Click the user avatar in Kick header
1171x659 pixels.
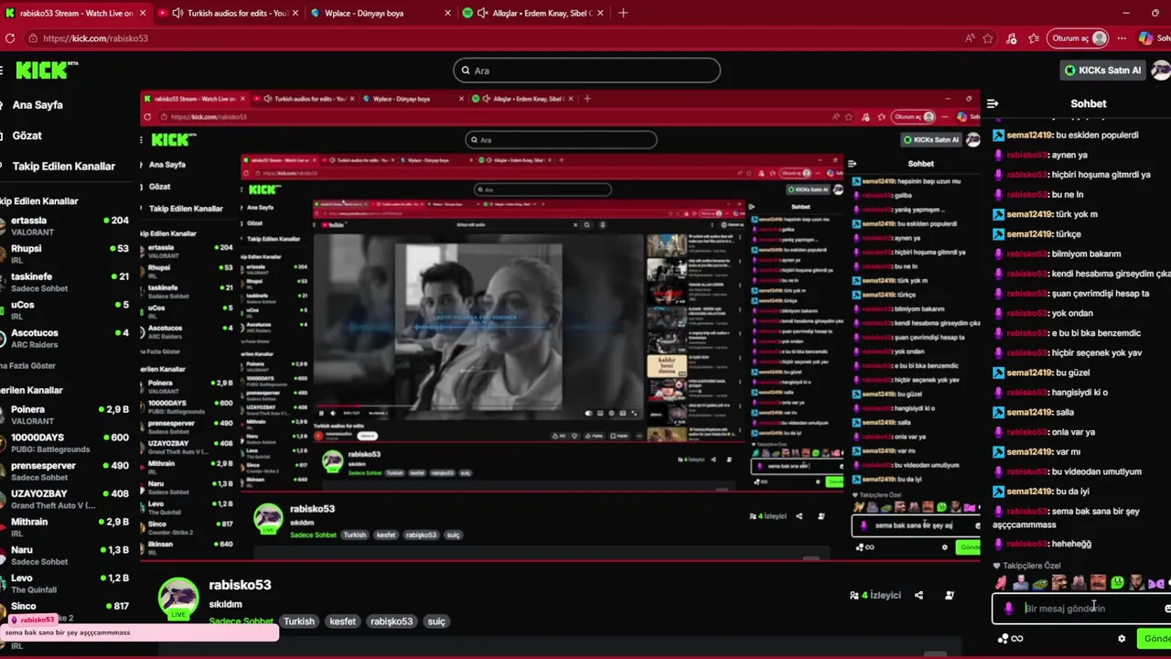coord(1161,70)
